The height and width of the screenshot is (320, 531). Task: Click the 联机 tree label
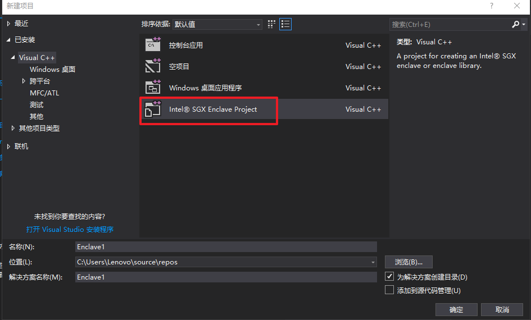(x=21, y=147)
